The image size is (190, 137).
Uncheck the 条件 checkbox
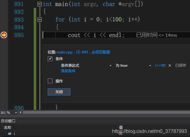coord(50,59)
